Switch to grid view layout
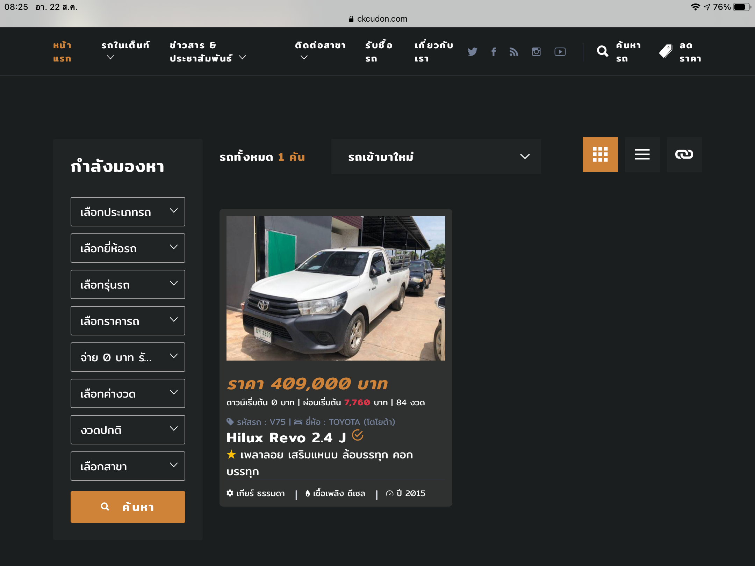The height and width of the screenshot is (566, 755). click(600, 154)
